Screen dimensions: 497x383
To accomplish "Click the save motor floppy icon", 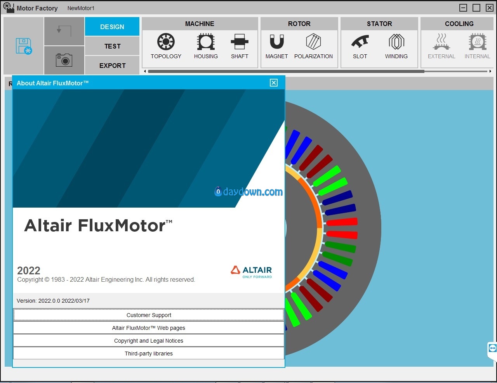I will 24,46.
